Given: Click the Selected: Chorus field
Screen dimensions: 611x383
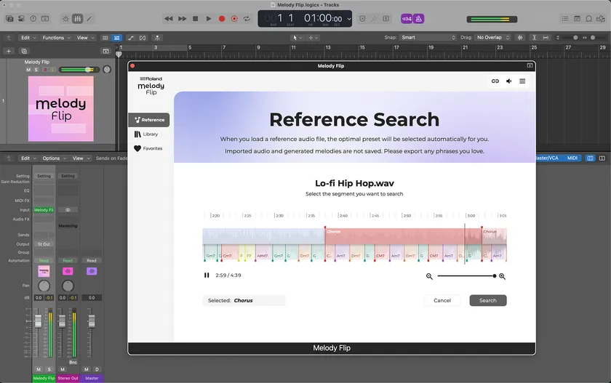Looking at the screenshot, I should [x=244, y=300].
